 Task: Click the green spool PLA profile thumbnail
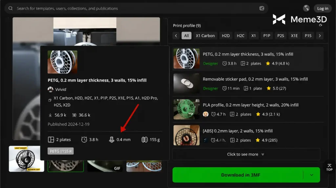[x=186, y=109]
